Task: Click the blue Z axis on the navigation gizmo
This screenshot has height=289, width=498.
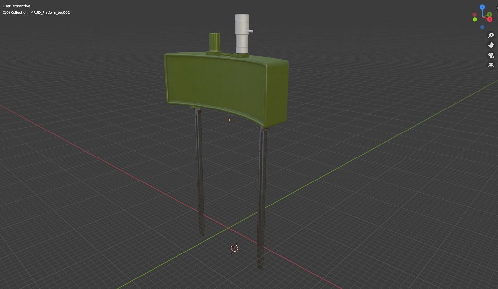Action: tap(482, 7)
